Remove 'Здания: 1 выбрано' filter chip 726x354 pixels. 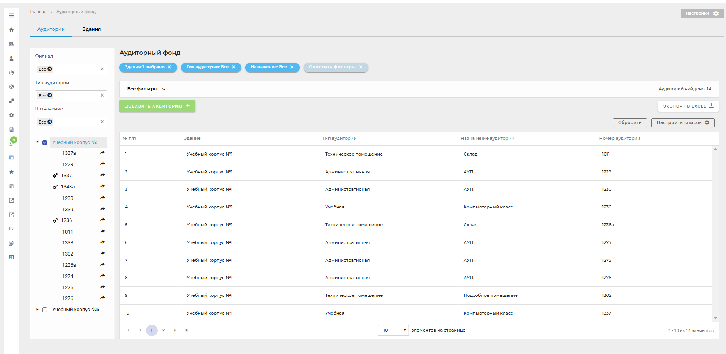coord(169,67)
